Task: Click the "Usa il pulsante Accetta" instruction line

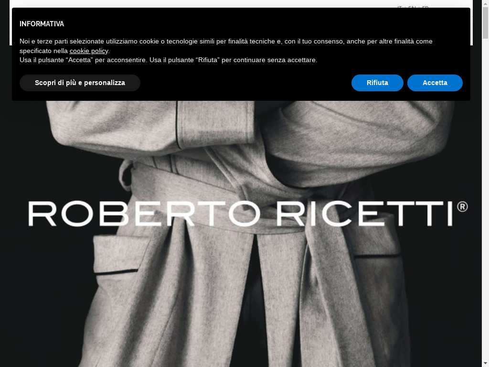Action: point(169,60)
